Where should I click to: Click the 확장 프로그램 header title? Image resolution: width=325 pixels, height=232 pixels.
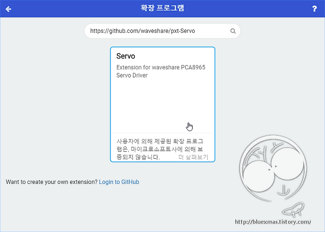[x=162, y=8]
